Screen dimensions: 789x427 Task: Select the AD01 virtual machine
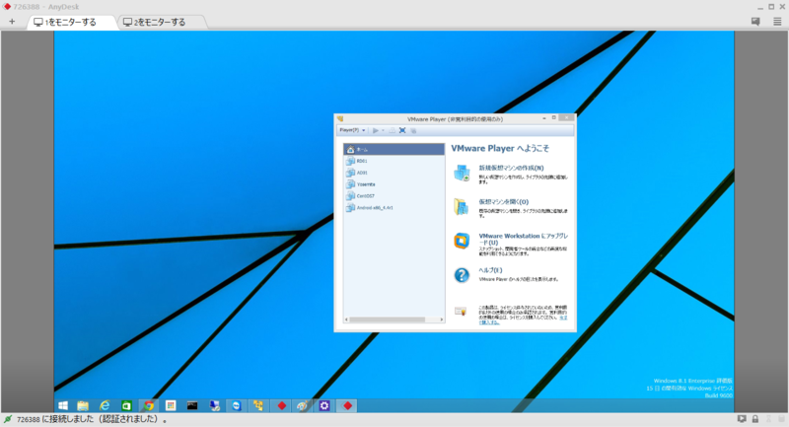click(x=394, y=173)
